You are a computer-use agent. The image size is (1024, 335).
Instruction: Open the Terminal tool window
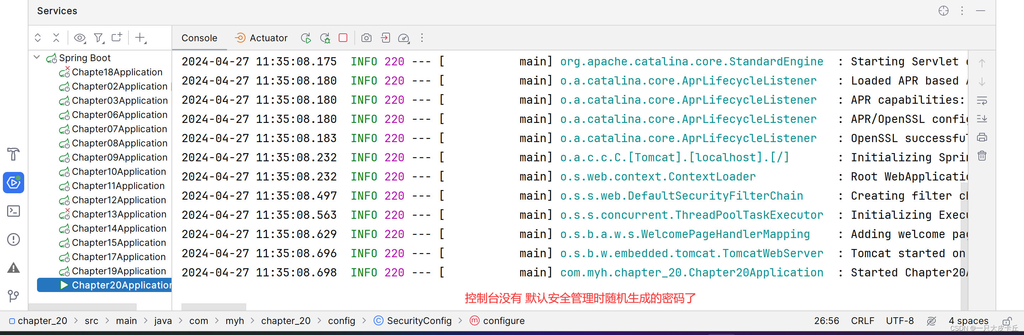coord(14,211)
